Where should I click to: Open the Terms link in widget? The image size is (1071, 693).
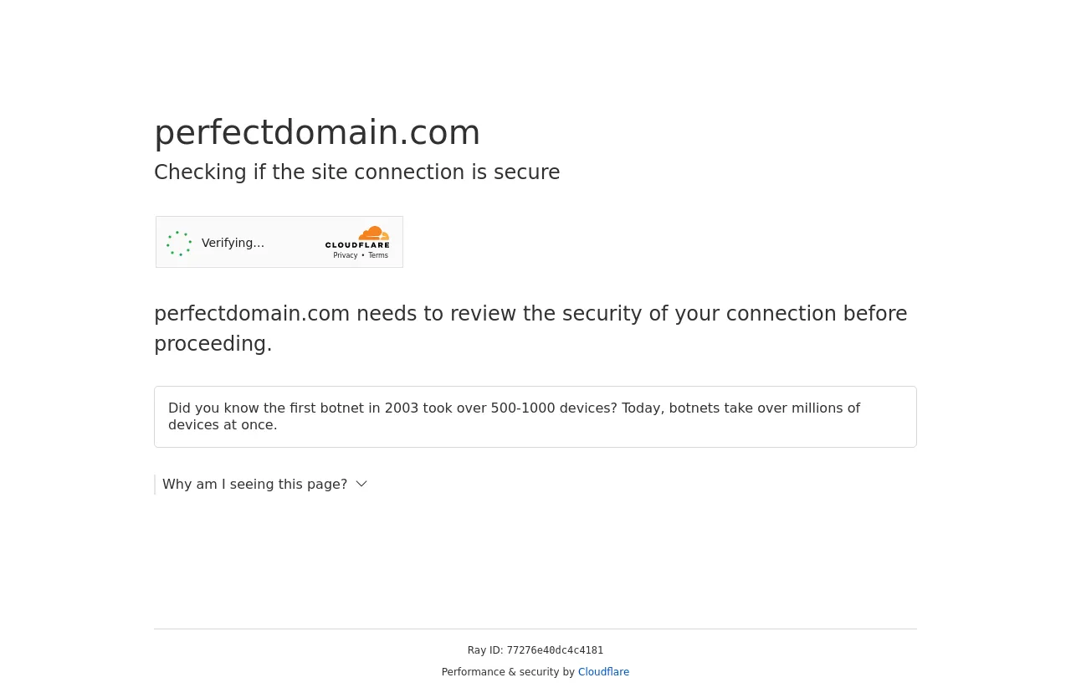coord(378,256)
